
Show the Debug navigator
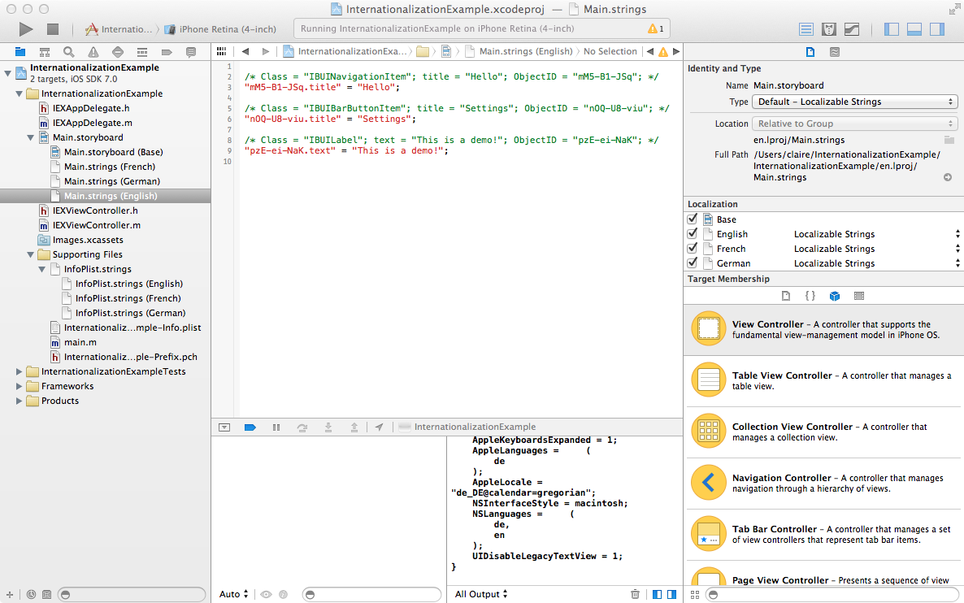(142, 52)
